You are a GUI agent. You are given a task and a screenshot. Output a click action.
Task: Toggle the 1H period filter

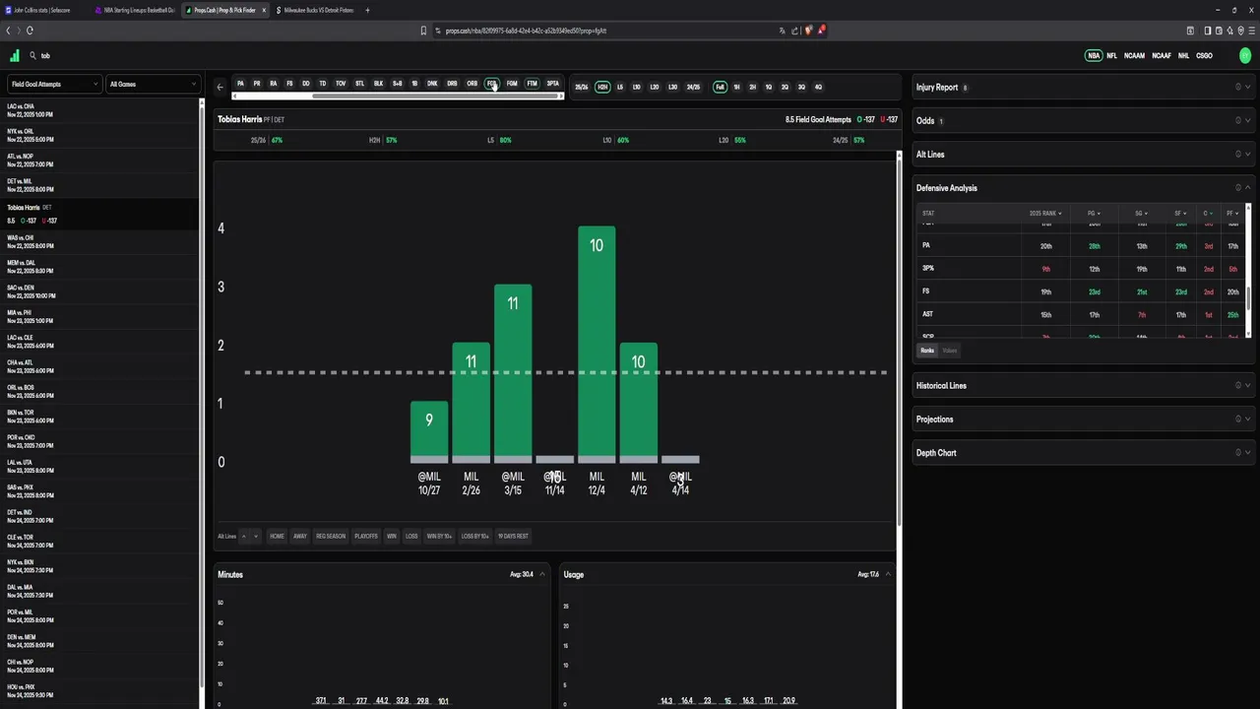coord(737,87)
